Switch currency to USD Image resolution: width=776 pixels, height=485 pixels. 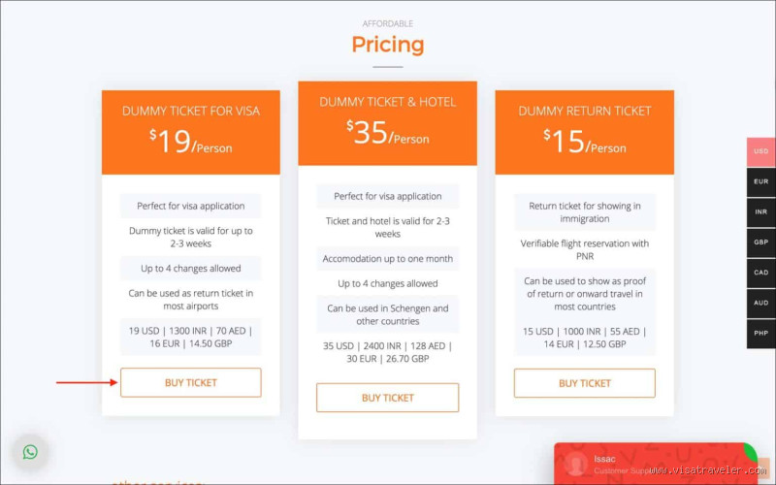(x=761, y=151)
